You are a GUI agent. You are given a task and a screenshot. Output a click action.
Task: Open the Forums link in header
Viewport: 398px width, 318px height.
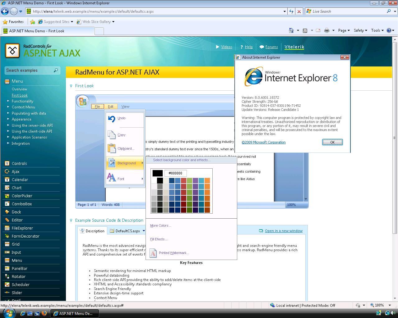point(271,47)
